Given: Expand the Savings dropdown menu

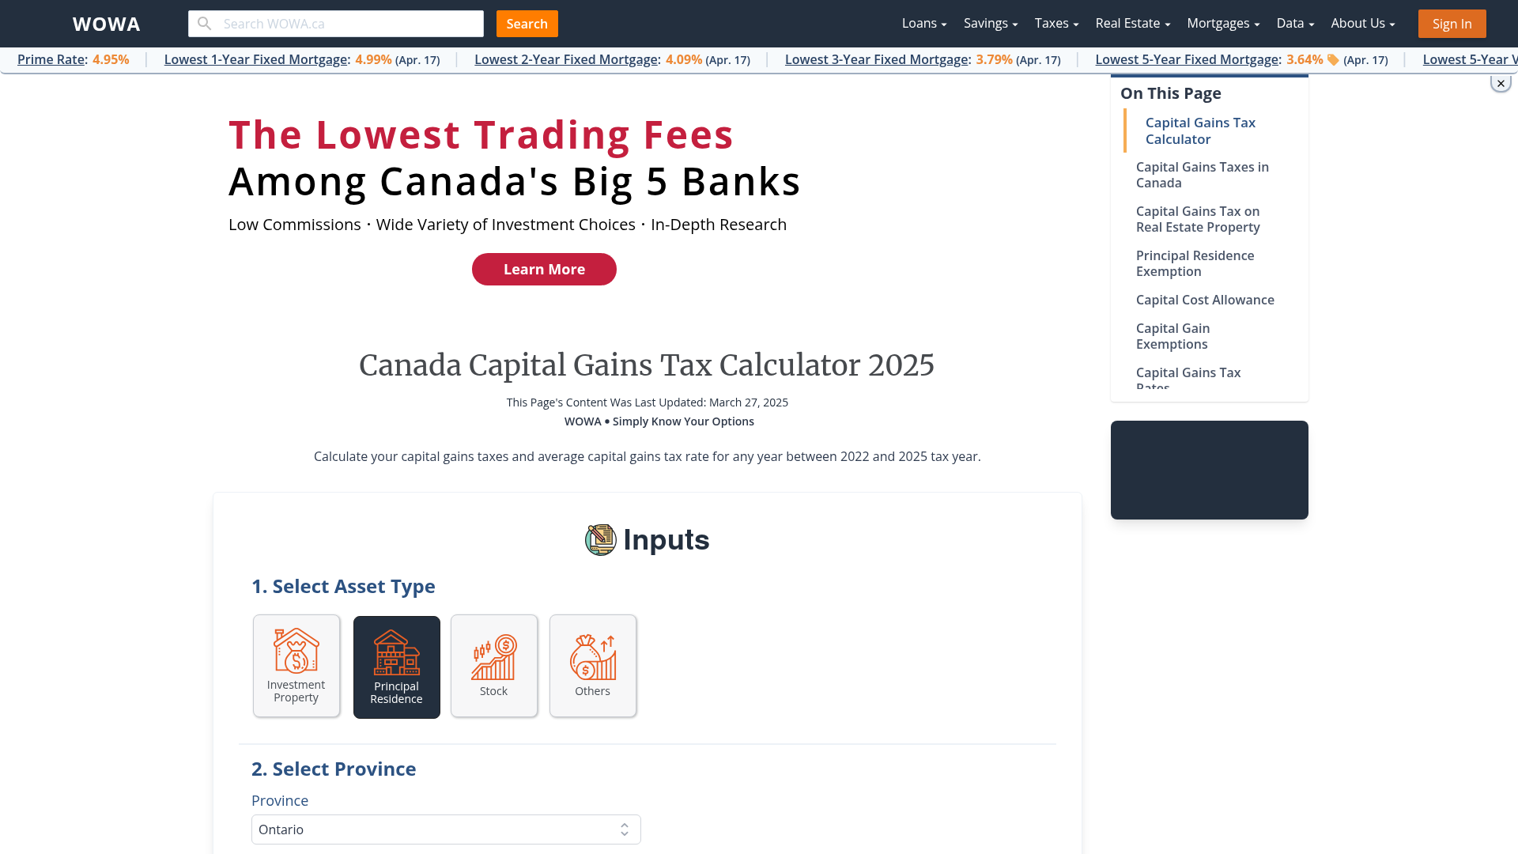Looking at the screenshot, I should [x=989, y=23].
